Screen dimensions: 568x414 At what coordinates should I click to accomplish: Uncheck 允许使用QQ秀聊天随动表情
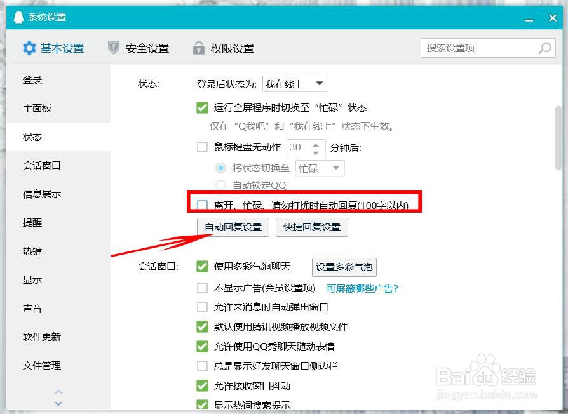pos(202,346)
